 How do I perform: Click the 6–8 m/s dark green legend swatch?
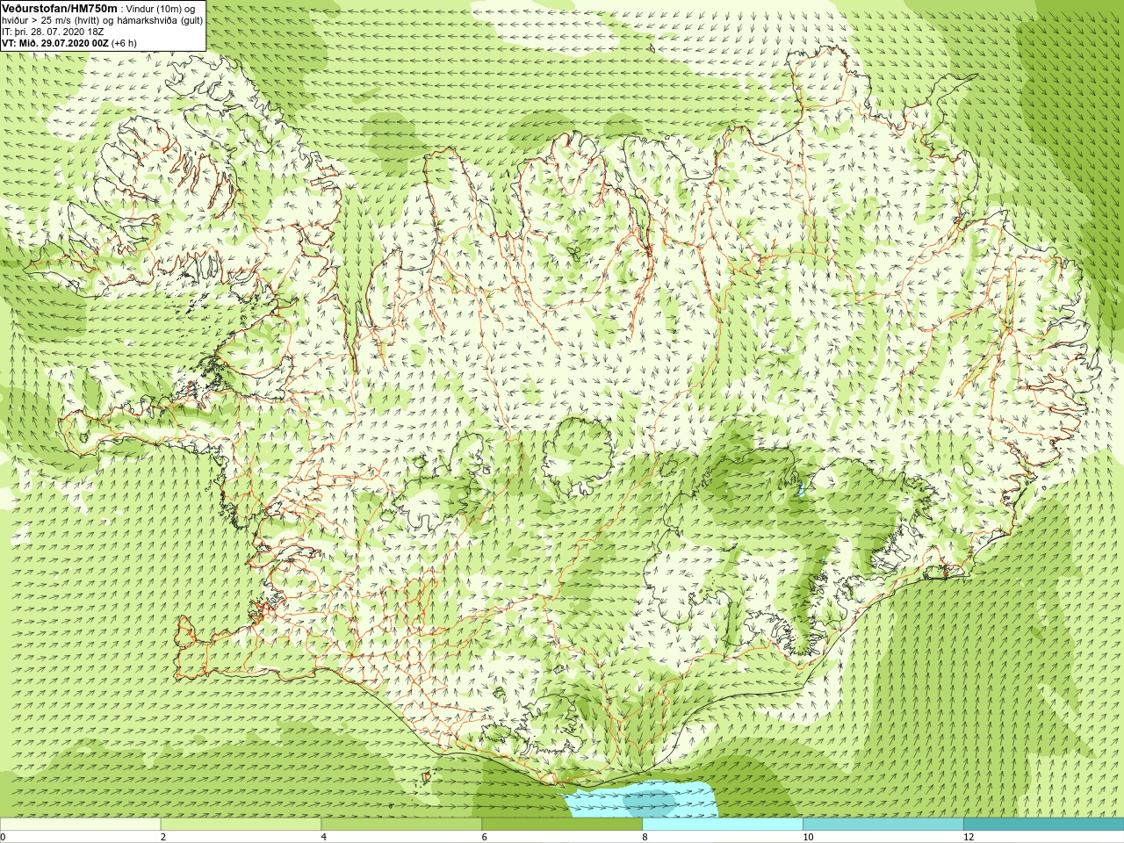click(x=562, y=825)
